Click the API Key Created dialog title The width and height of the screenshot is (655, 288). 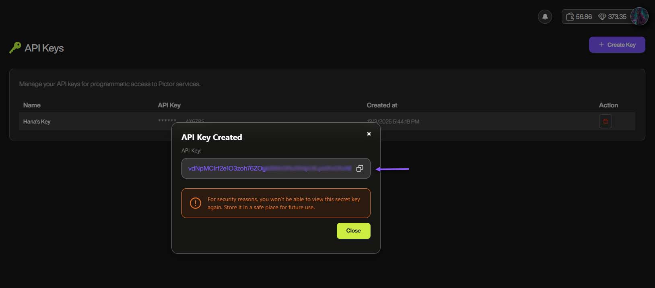point(212,137)
